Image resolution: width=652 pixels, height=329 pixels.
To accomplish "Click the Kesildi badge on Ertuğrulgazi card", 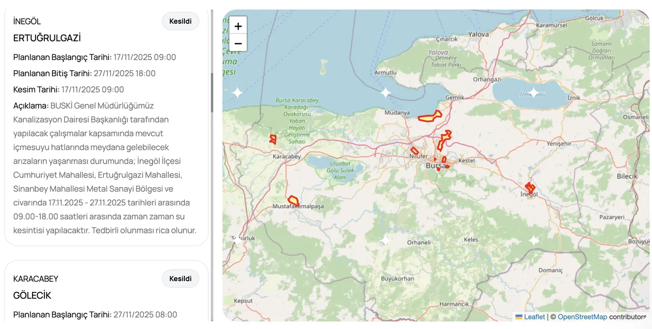I will pyautogui.click(x=180, y=21).
